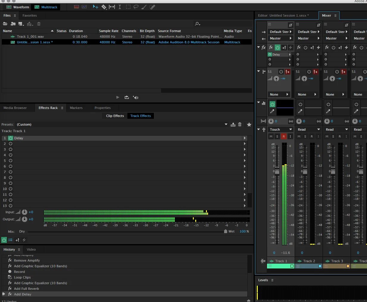
Task: Open Track 2 automation mode Read dropdown
Action: [x=309, y=129]
